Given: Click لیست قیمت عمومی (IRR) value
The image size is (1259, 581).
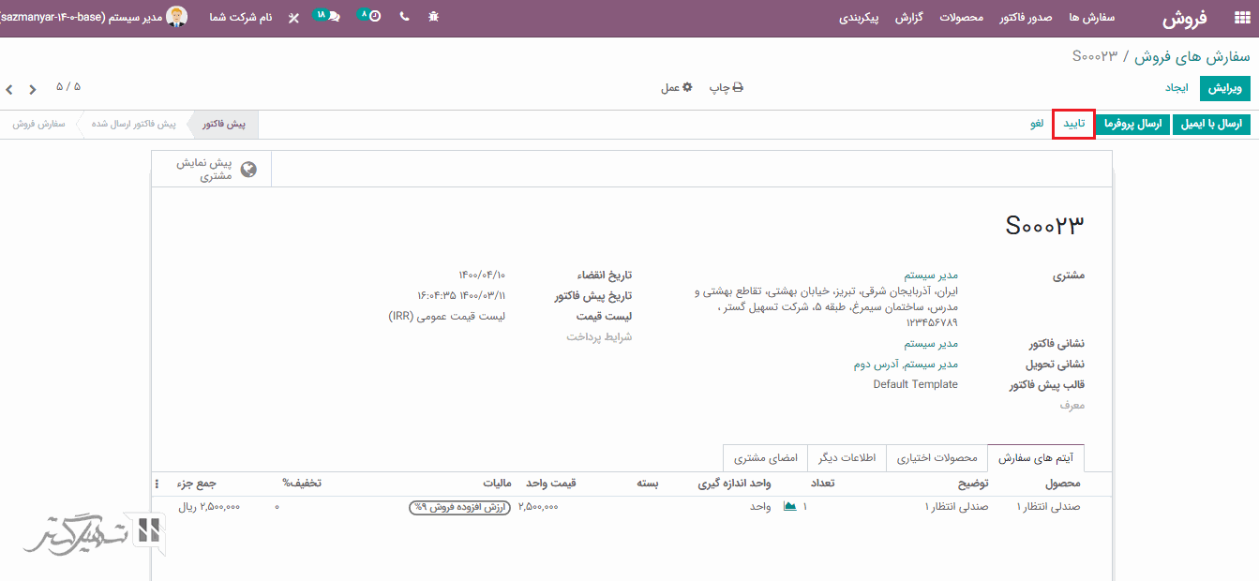Looking at the screenshot, I should tap(447, 317).
